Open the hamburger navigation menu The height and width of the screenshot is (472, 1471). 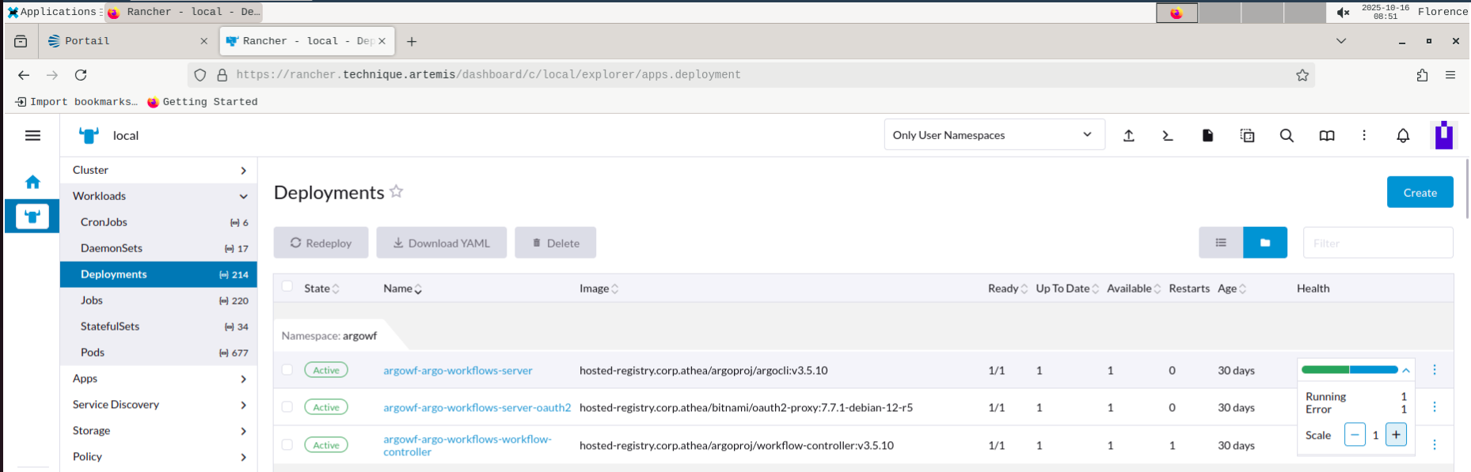[x=32, y=136]
